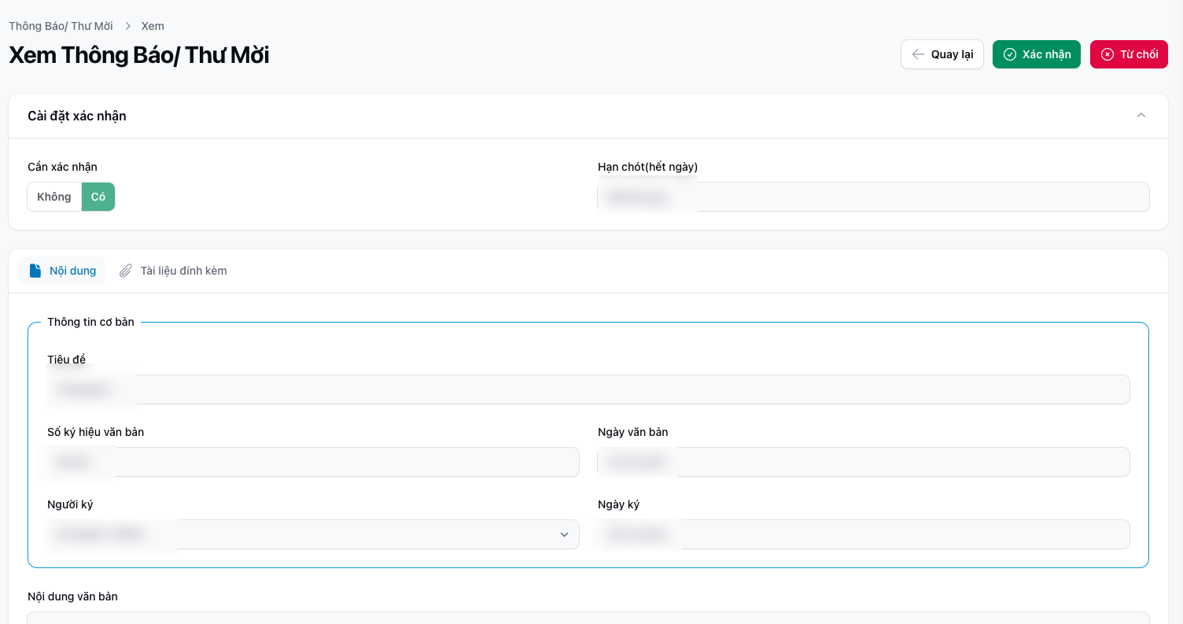
Task: Click the Ngày văn bản date field
Action: click(863, 462)
